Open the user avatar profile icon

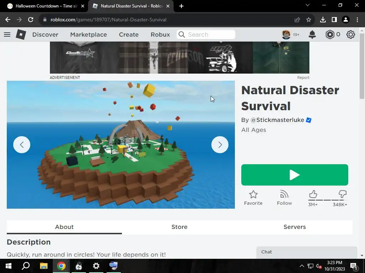point(286,34)
